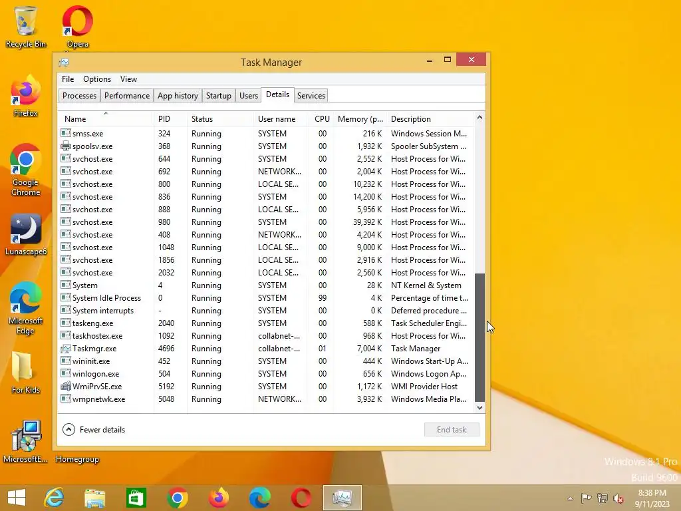Viewport: 681px width, 511px height.
Task: Click the NT Kernel & System description
Action: tap(426, 285)
